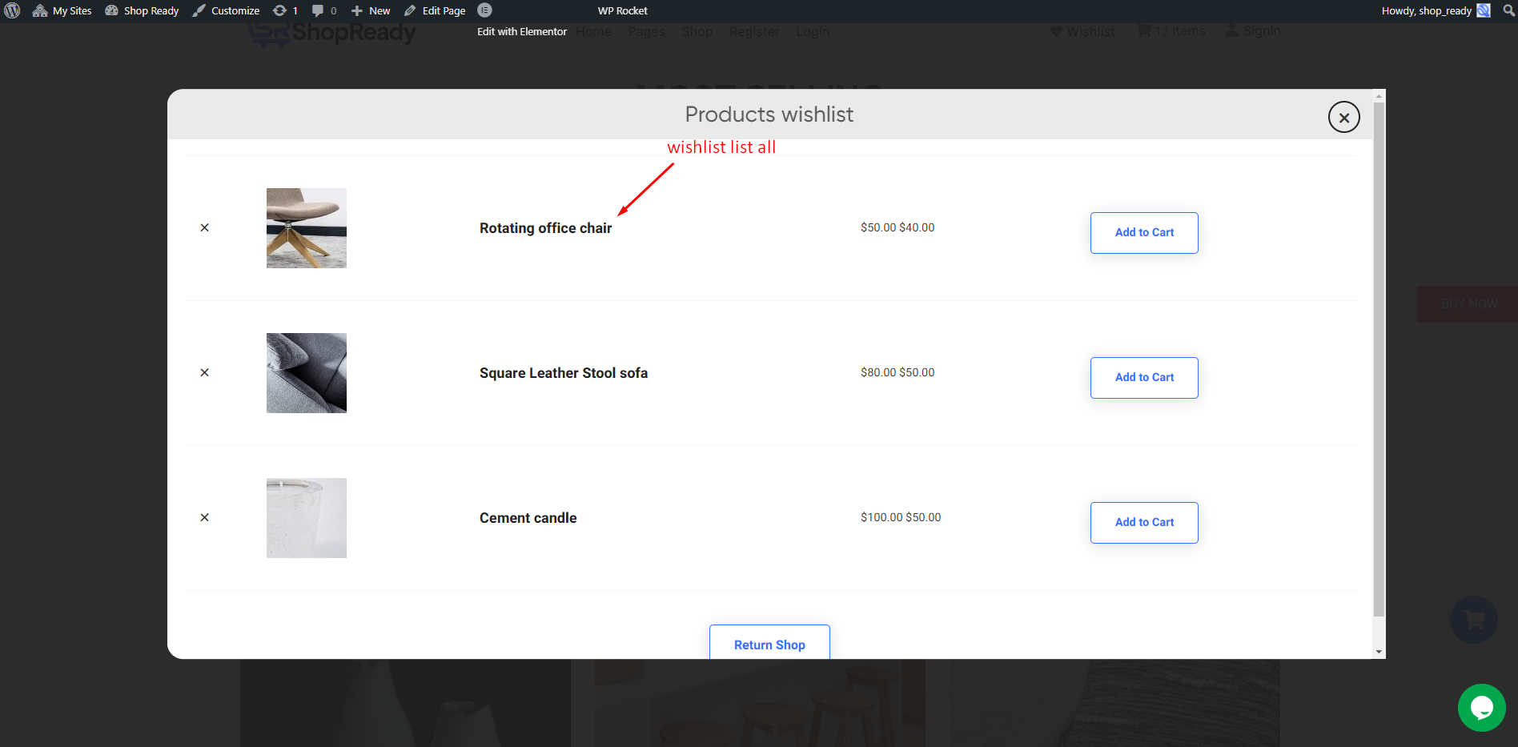1518x747 pixels.
Task: Click the WordPress logo in admin bar
Action: pos(12,10)
